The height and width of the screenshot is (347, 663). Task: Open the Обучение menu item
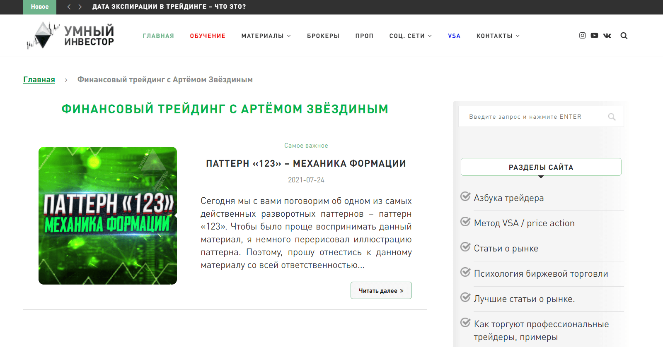(208, 36)
